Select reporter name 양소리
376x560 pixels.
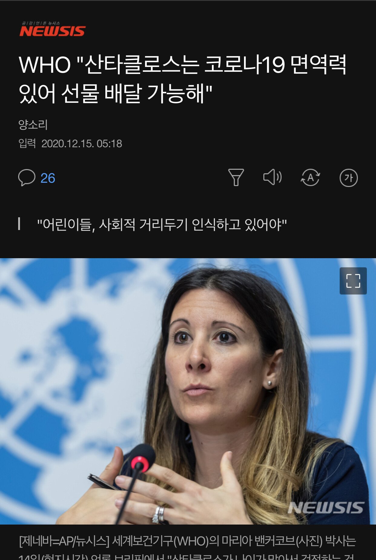click(x=33, y=125)
